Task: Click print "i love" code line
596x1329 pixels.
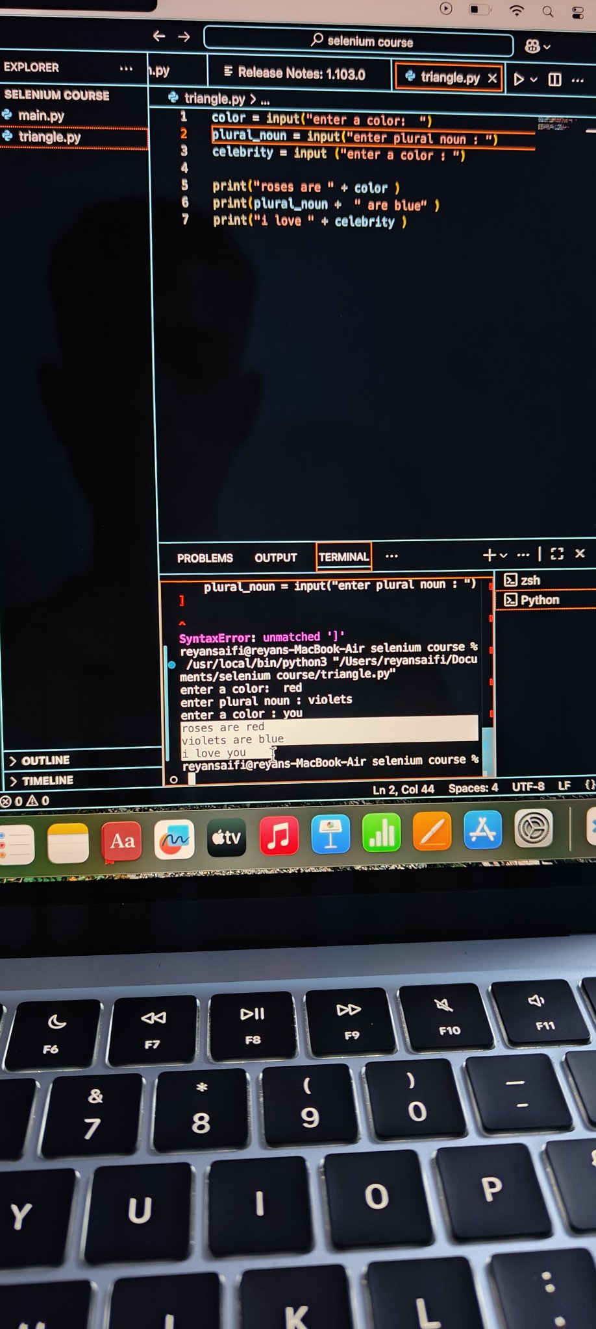Action: (x=310, y=221)
